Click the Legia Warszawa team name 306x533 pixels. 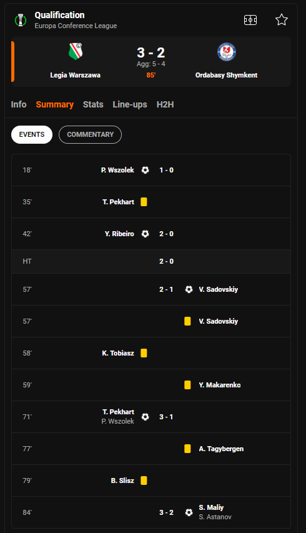[76, 75]
